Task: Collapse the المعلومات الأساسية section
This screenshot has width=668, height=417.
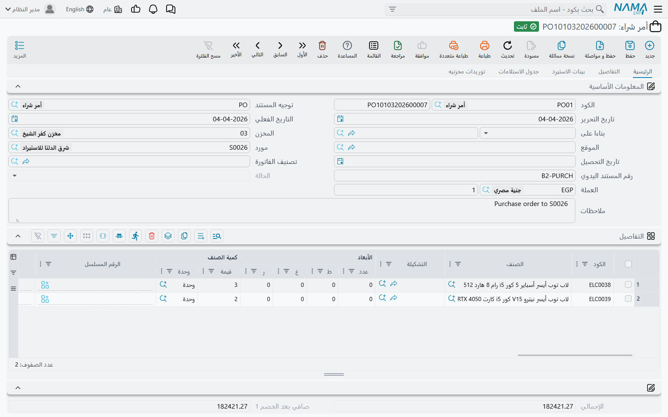Action: point(18,86)
